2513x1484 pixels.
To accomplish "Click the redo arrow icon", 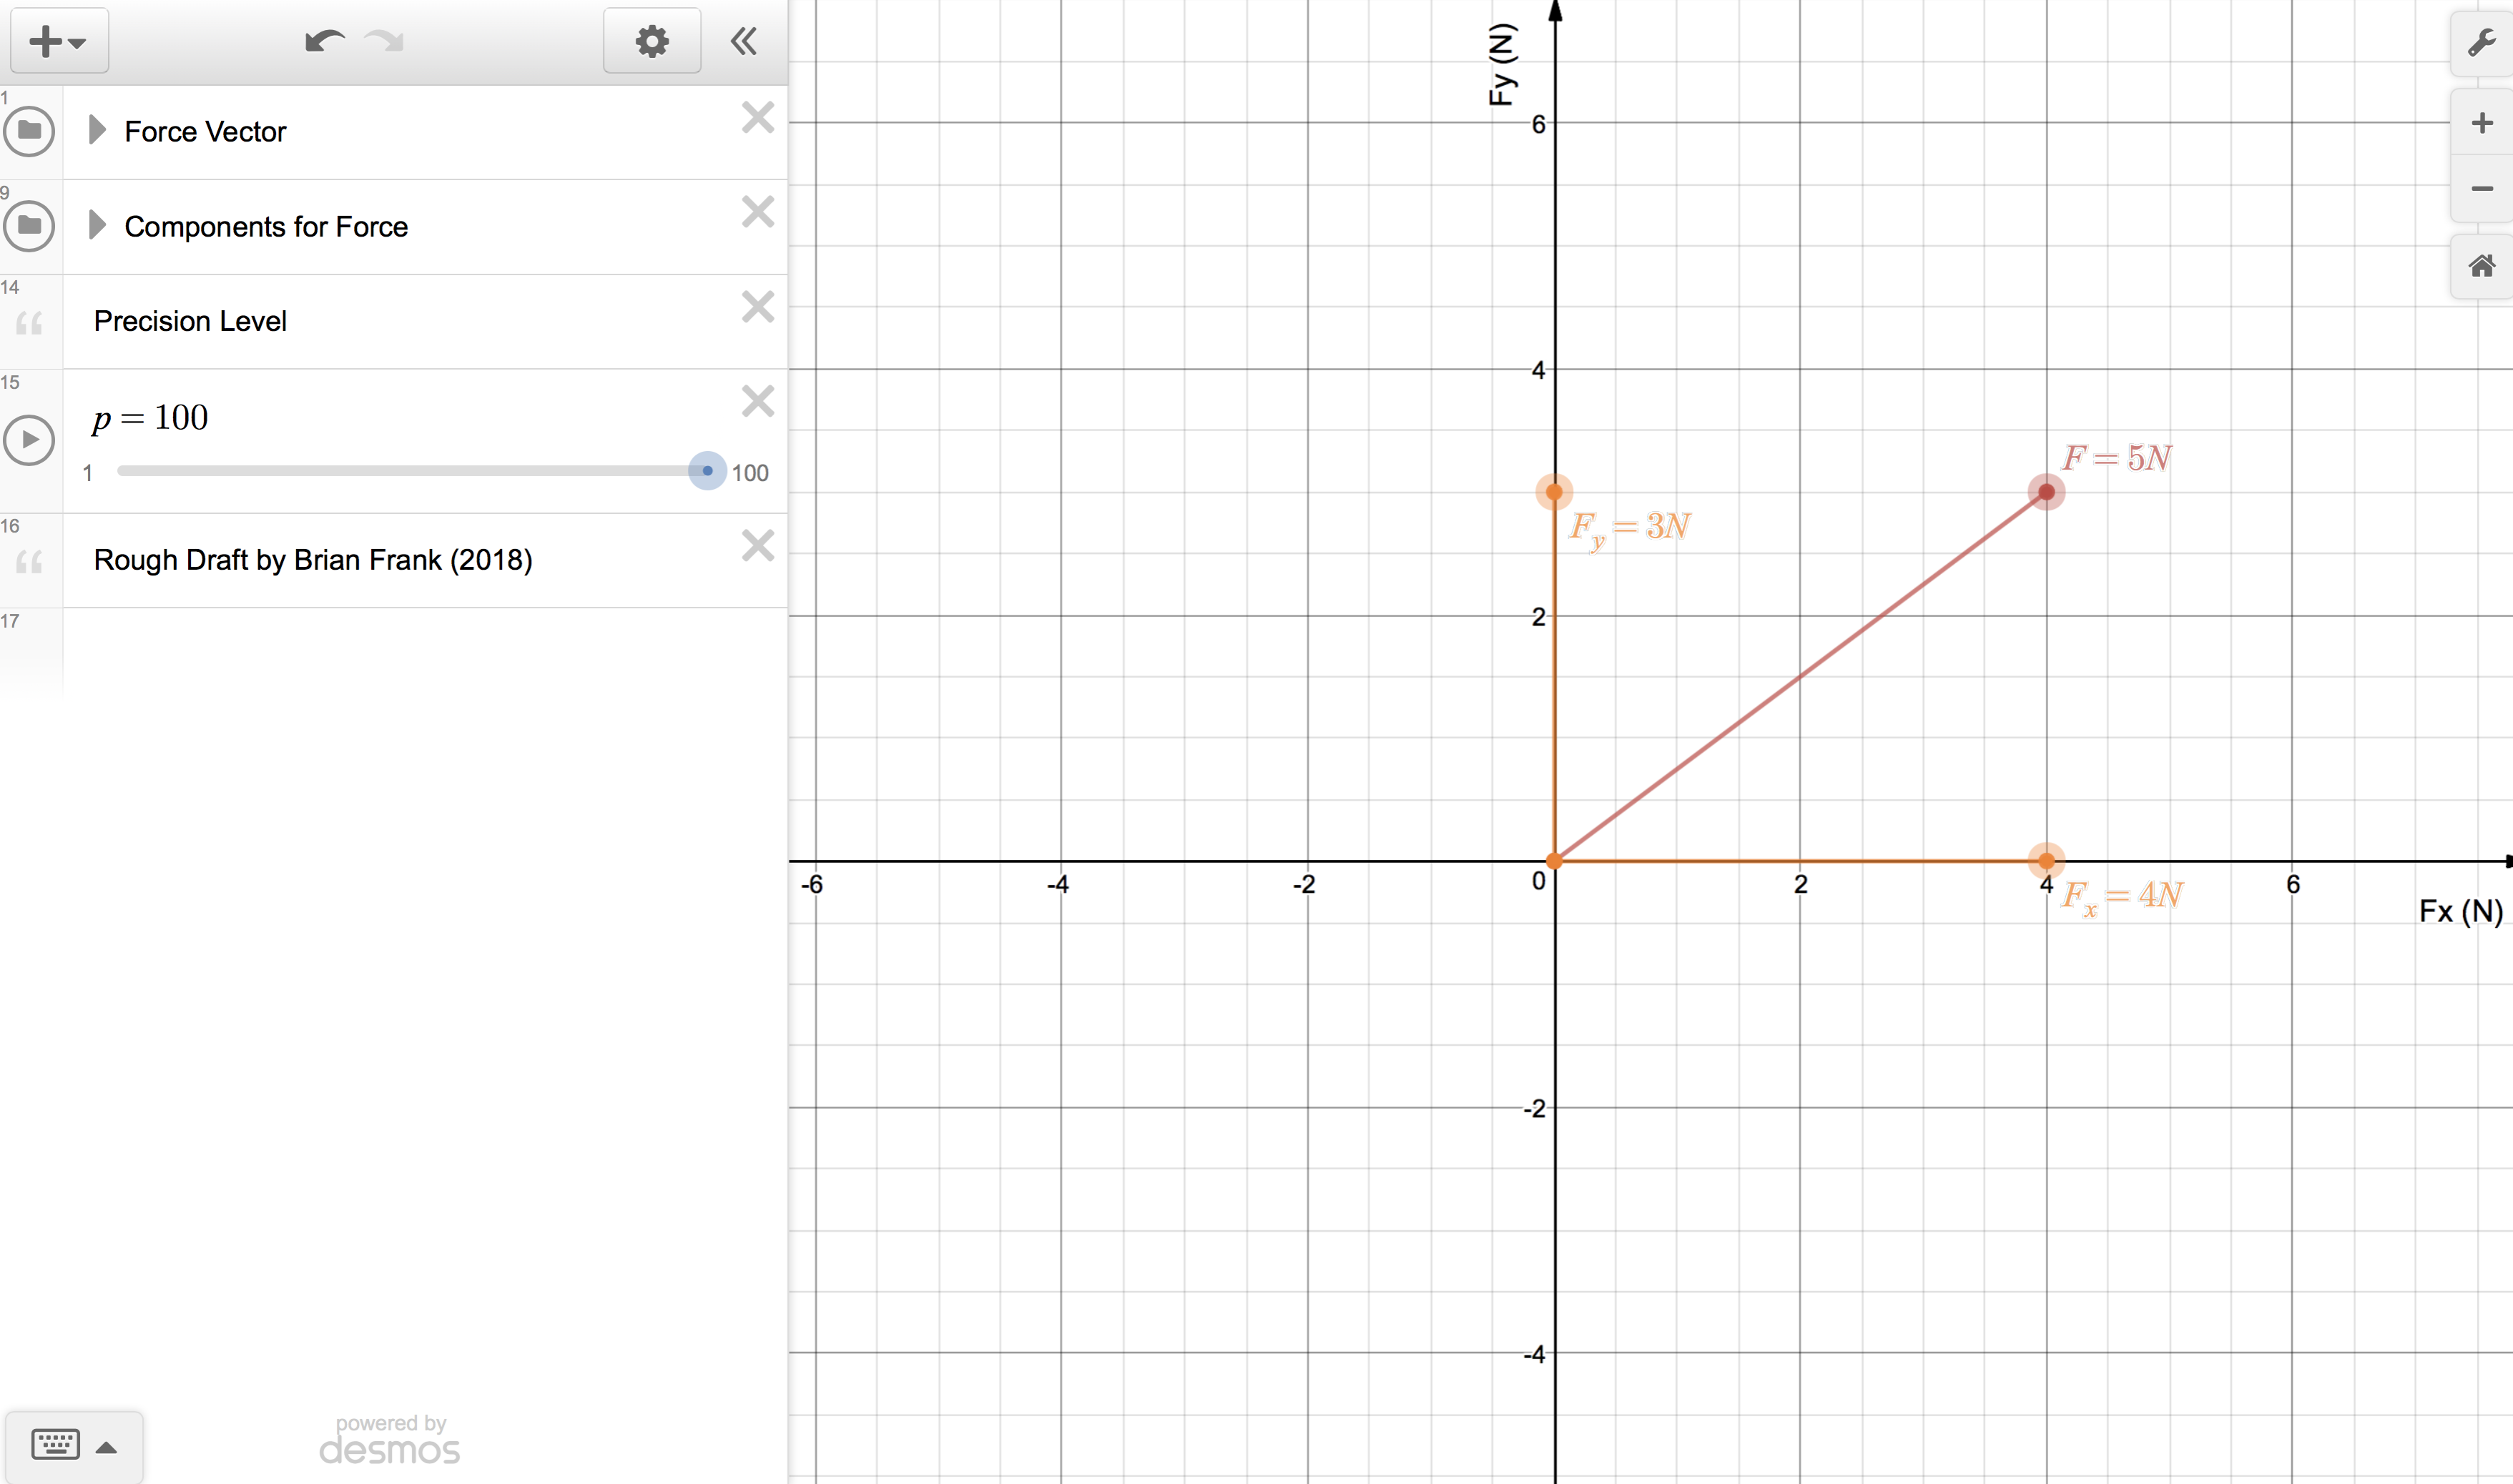I will tap(384, 41).
